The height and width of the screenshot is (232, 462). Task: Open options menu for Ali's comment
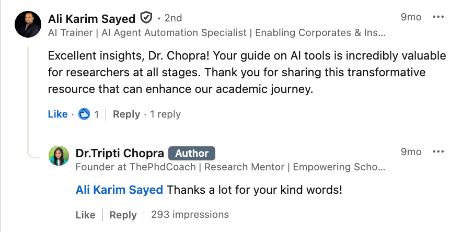tap(438, 17)
